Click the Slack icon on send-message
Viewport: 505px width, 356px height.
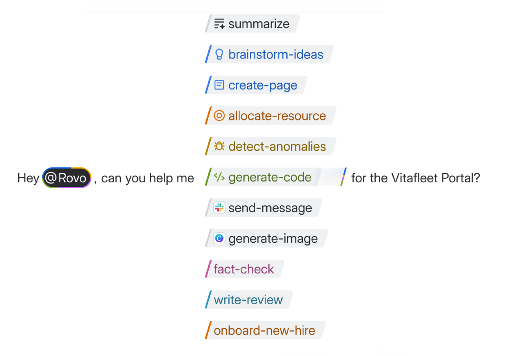pyautogui.click(x=219, y=208)
